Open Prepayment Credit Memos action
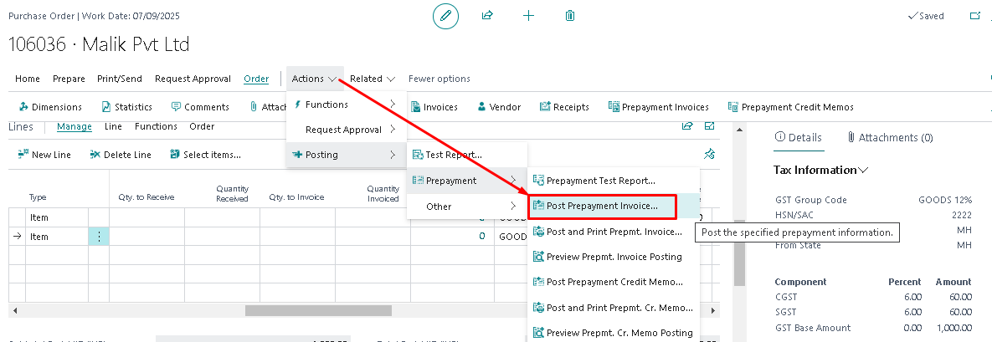The image size is (992, 342). point(791,107)
